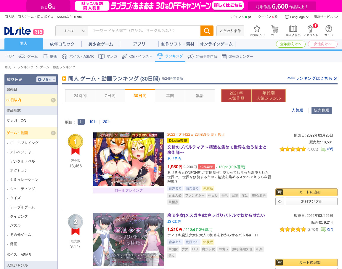Remove the 30日以内 filter
This screenshot has width=342, height=269.
pos(53,100)
